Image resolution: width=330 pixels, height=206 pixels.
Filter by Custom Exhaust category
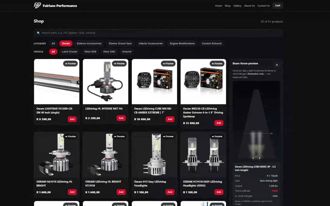tap(212, 44)
